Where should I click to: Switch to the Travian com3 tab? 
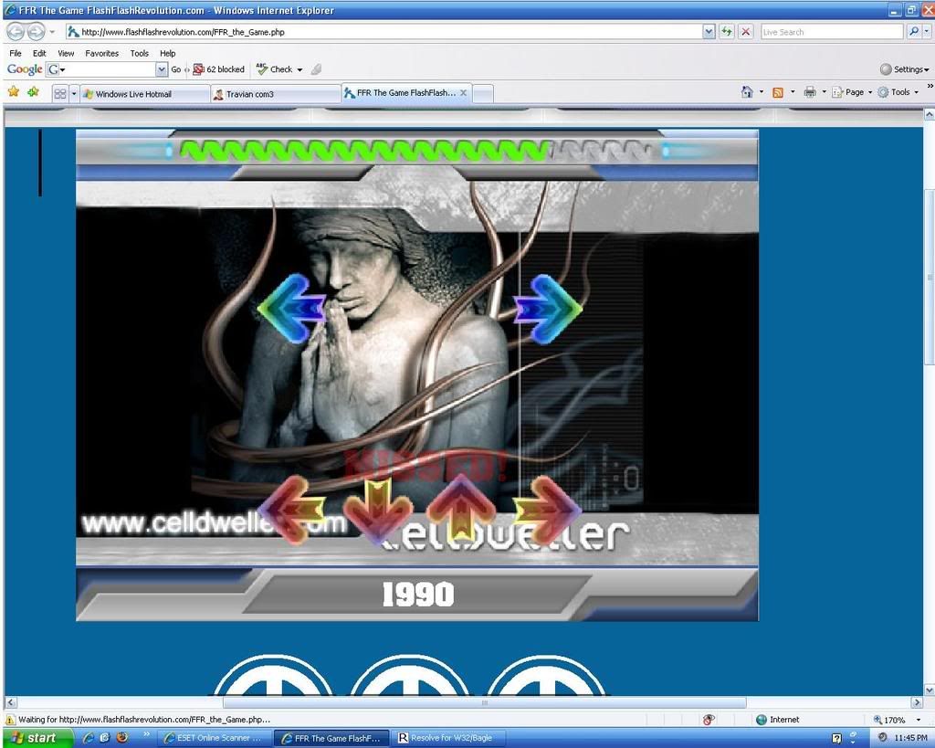[274, 93]
